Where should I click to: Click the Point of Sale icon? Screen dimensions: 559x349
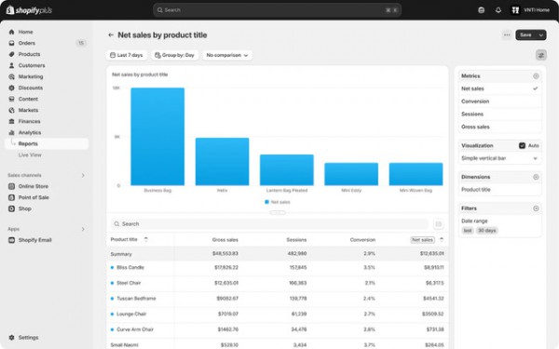(x=11, y=197)
